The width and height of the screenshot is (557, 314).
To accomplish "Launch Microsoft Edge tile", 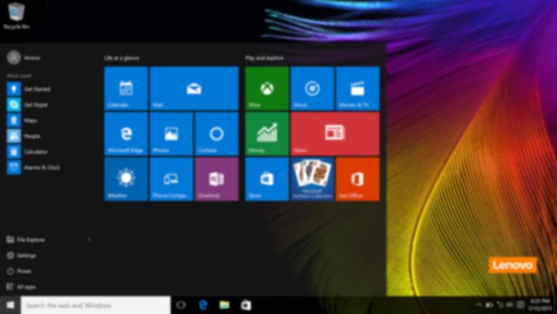I will pyautogui.click(x=126, y=134).
